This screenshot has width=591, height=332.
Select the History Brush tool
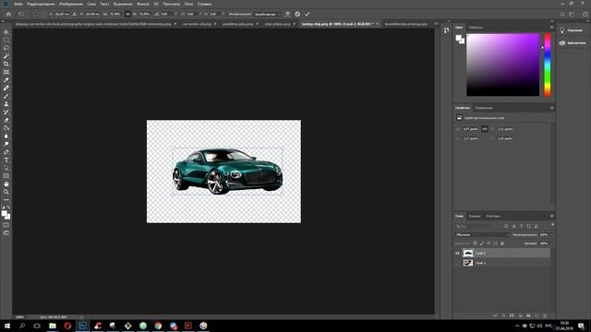pyautogui.click(x=6, y=112)
